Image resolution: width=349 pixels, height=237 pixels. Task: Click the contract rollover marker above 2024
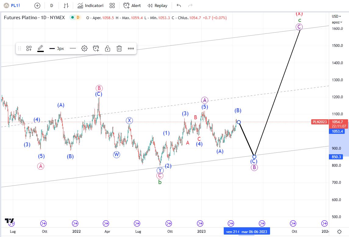click(x=325, y=223)
